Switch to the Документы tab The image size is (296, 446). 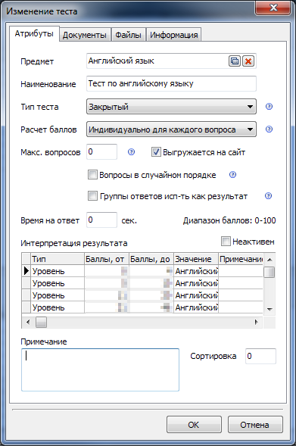[x=85, y=35]
